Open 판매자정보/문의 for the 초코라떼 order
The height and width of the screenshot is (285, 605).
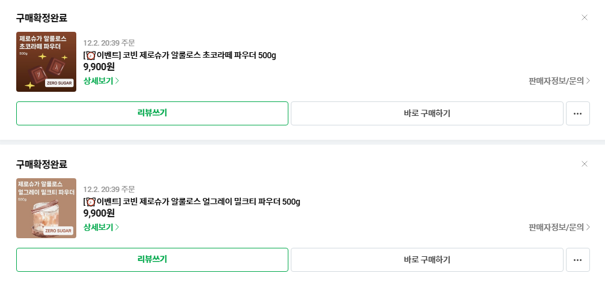[x=559, y=80]
